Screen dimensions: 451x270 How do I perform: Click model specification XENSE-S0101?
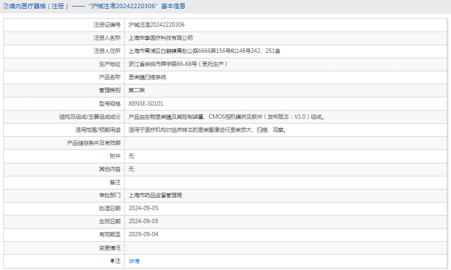(x=145, y=103)
